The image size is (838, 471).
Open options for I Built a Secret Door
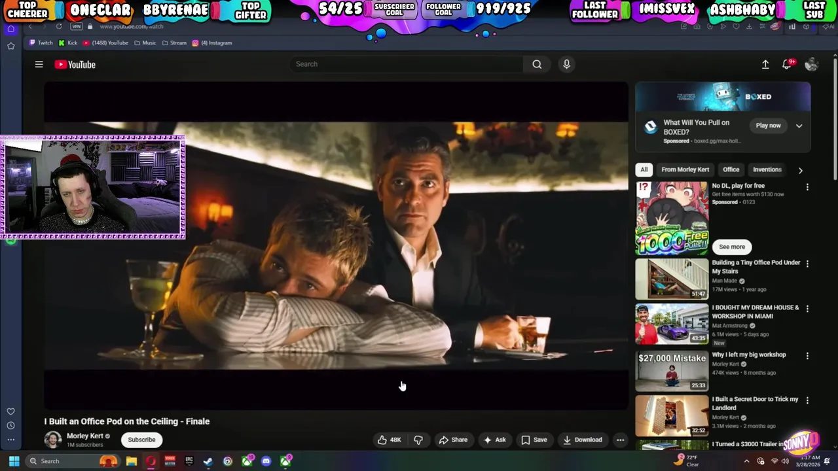click(x=807, y=400)
